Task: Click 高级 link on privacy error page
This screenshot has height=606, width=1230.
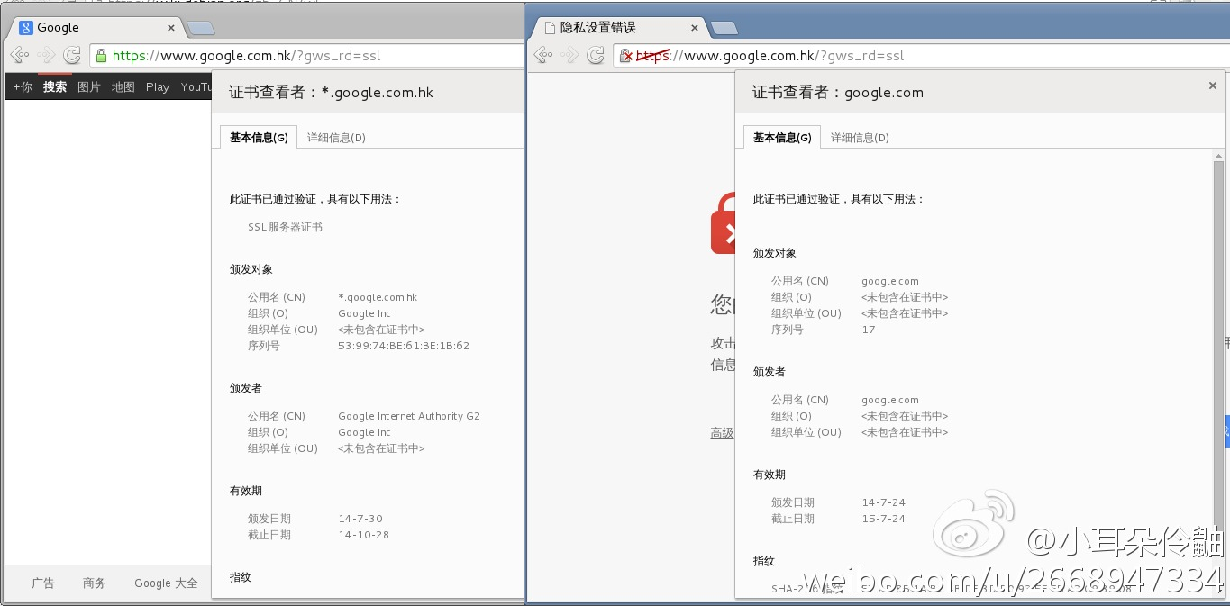Action: pos(722,433)
